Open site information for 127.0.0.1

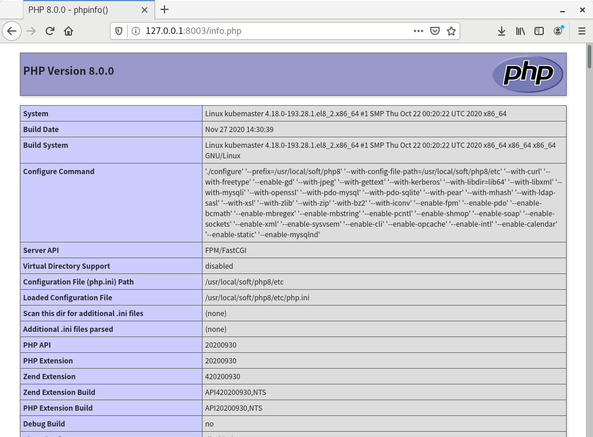coord(135,31)
